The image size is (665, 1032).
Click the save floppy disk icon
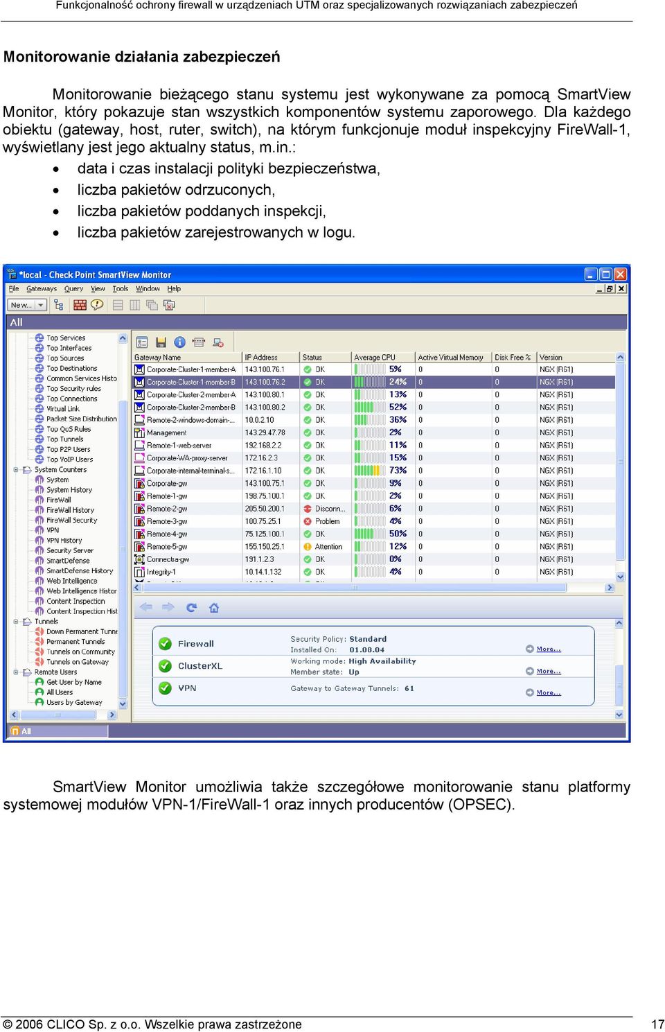161,342
